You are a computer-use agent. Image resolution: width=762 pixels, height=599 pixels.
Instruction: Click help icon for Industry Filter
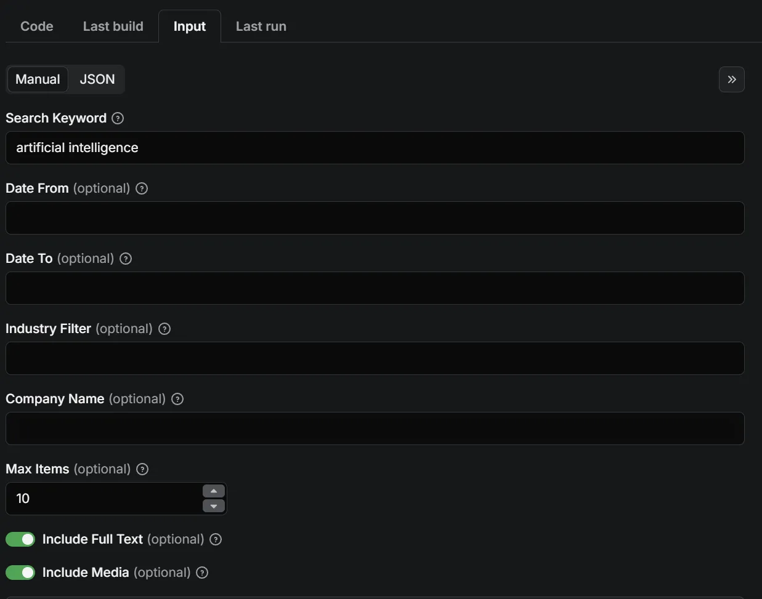tap(164, 329)
